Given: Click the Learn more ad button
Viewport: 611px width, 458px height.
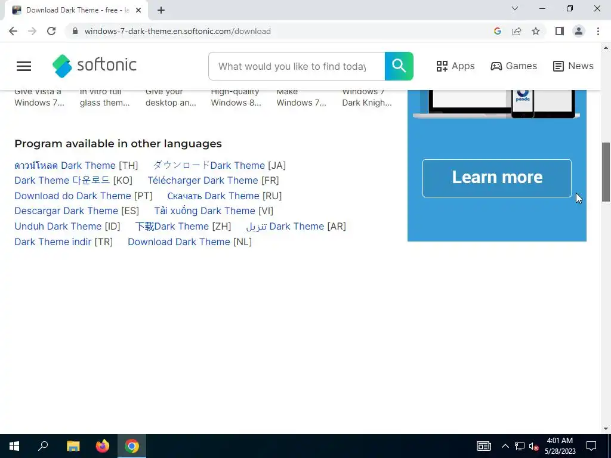Looking at the screenshot, I should [x=497, y=178].
